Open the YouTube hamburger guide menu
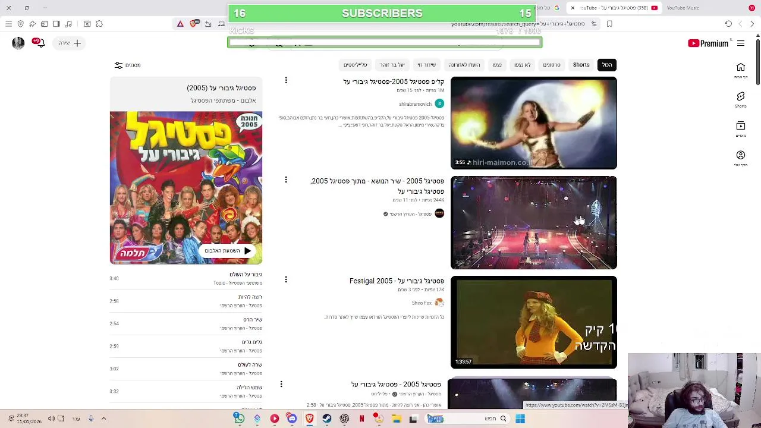Viewport: 761px width, 428px height. coord(741,43)
